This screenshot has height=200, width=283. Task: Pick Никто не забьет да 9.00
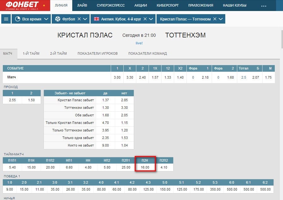click(105, 145)
